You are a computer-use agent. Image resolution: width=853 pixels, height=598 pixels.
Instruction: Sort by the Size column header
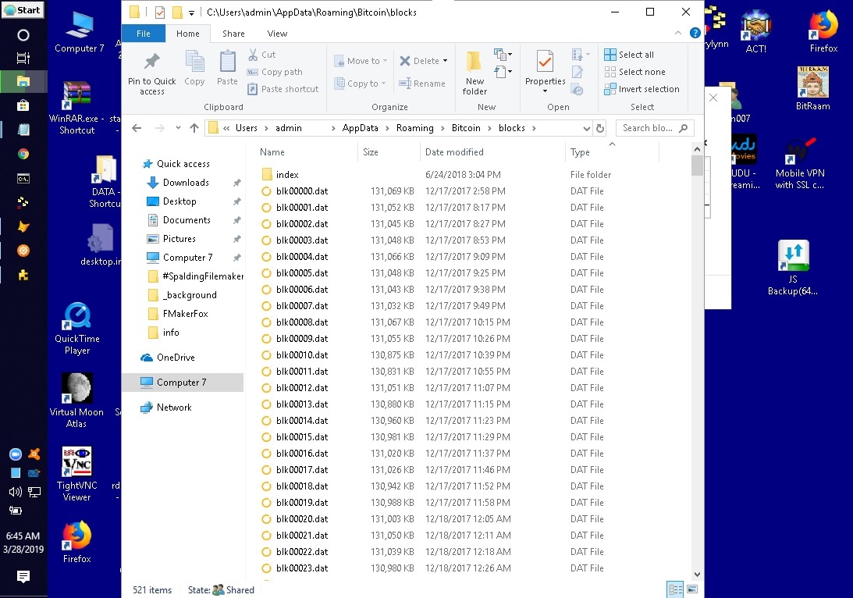tap(389, 152)
